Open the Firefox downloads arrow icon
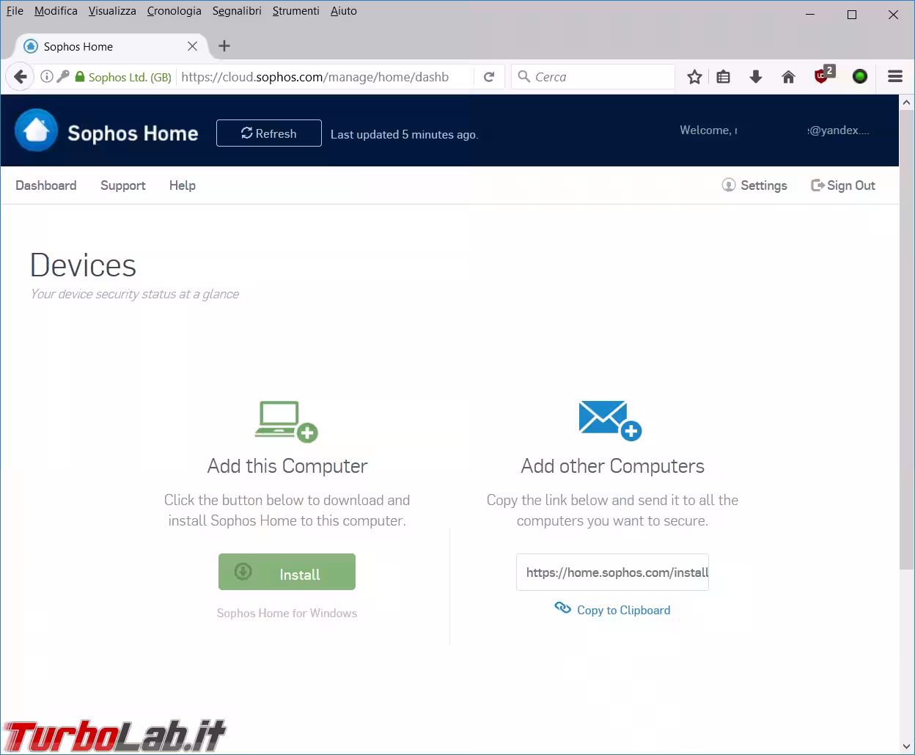The width and height of the screenshot is (915, 755). pyautogui.click(x=756, y=77)
